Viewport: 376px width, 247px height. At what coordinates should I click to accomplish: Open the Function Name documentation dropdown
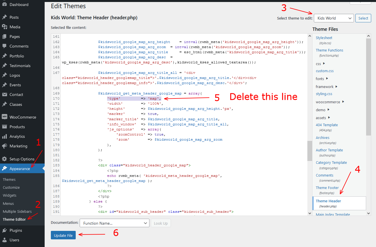tap(114, 223)
